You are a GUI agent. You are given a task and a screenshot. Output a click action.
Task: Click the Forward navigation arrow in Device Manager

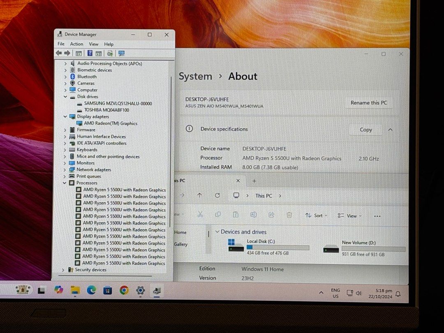point(67,53)
